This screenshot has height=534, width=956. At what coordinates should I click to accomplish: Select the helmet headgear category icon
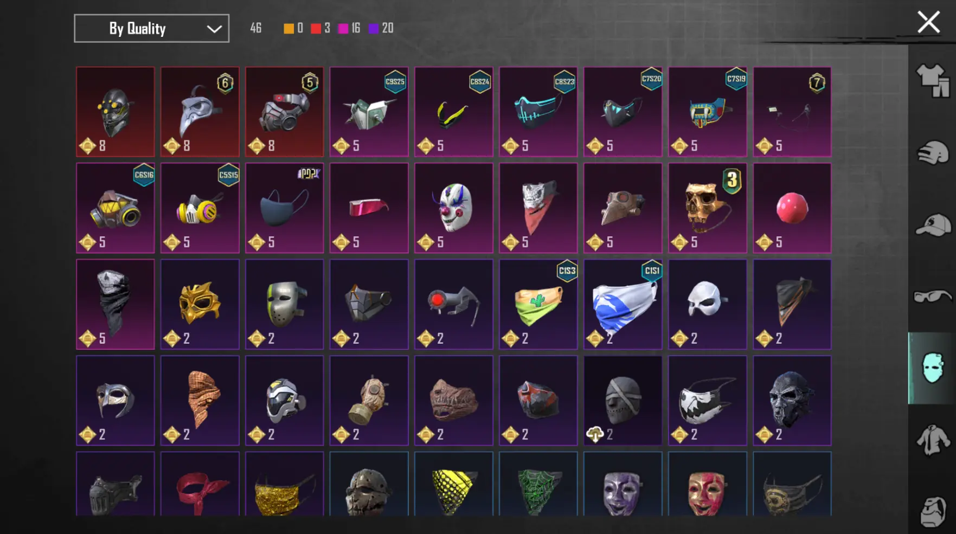click(x=933, y=152)
